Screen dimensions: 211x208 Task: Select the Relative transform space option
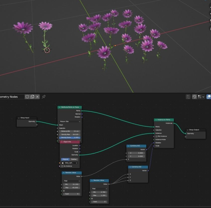point(74,159)
